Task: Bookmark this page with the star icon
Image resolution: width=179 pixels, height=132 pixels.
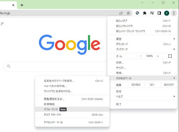Action: (128, 13)
